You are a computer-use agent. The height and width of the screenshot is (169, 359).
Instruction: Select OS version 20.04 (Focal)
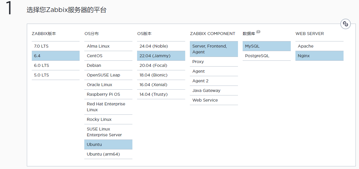pos(161,65)
